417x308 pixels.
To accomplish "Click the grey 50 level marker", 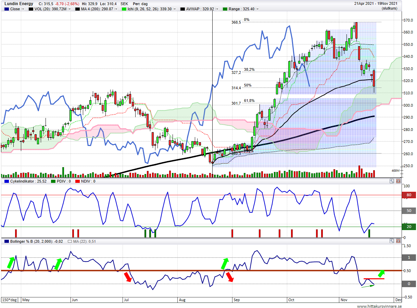I will pyautogui.click(x=409, y=211).
